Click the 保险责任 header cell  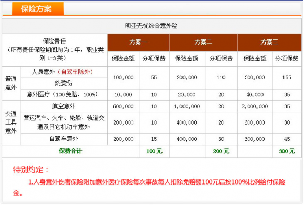(x=54, y=50)
